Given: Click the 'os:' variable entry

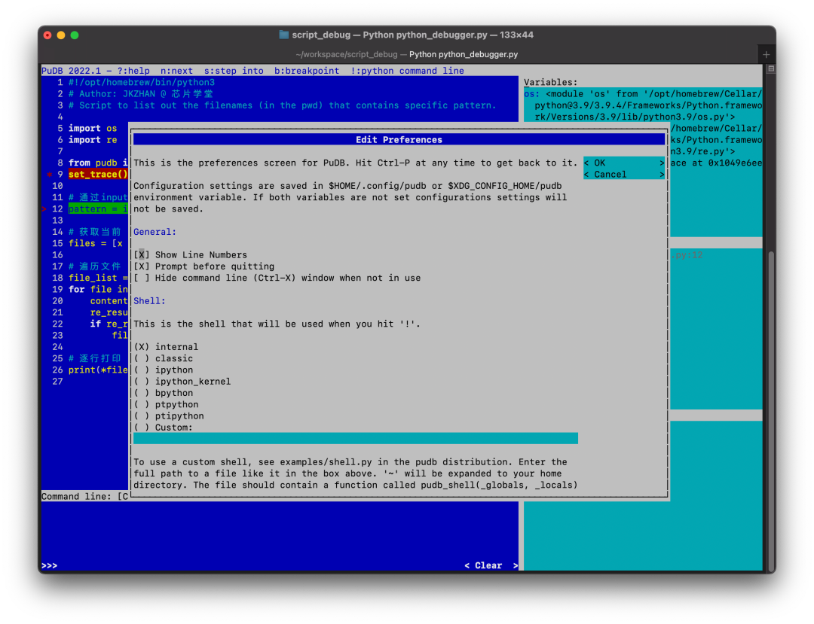Looking at the screenshot, I should click(531, 94).
